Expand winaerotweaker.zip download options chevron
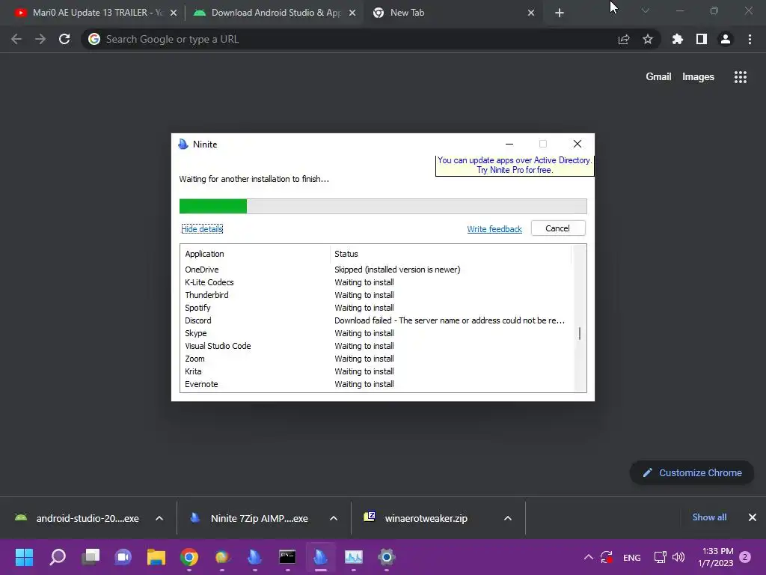This screenshot has width=766, height=575. [508, 518]
